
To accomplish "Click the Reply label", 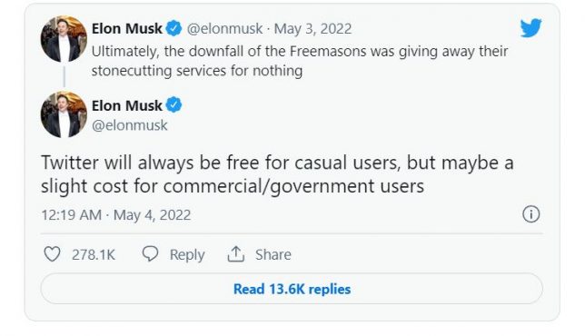I will pyautogui.click(x=187, y=254).
